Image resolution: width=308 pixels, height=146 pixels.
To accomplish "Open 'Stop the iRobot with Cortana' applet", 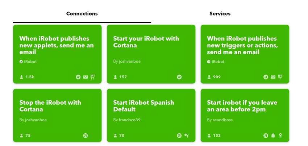I will click(50, 106).
